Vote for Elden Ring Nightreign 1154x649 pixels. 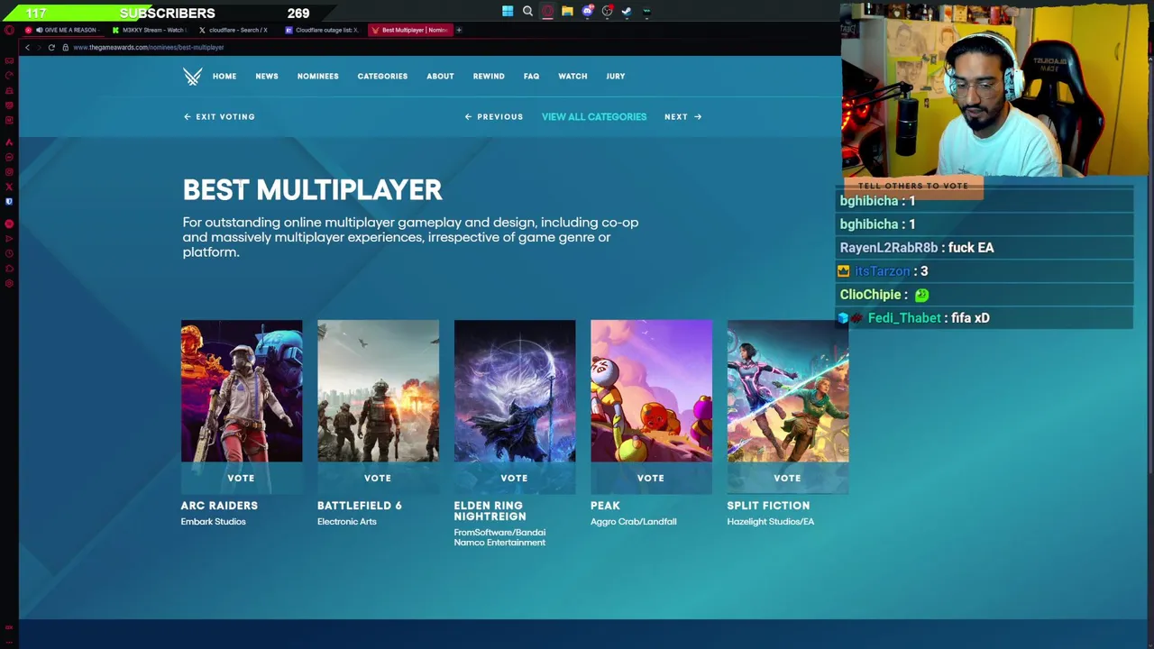[x=515, y=478]
